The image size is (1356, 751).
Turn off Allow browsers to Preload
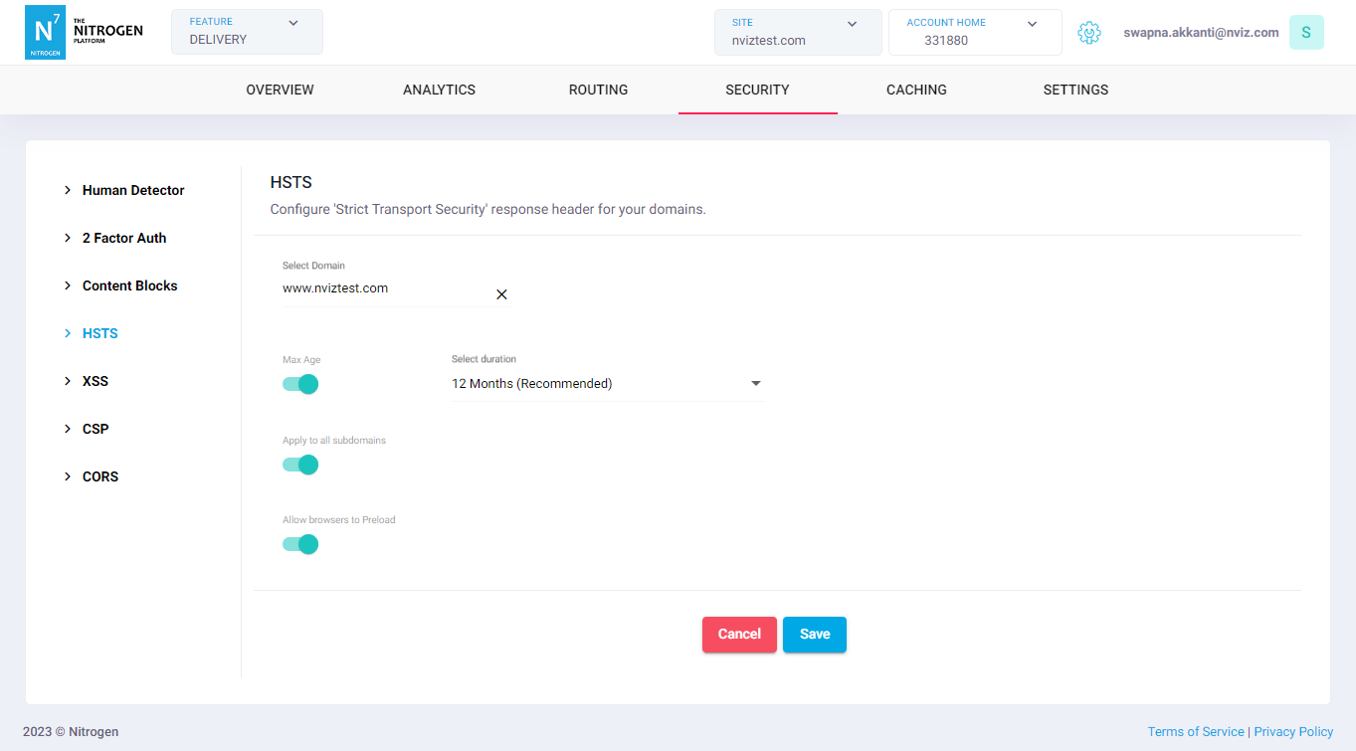click(x=300, y=544)
